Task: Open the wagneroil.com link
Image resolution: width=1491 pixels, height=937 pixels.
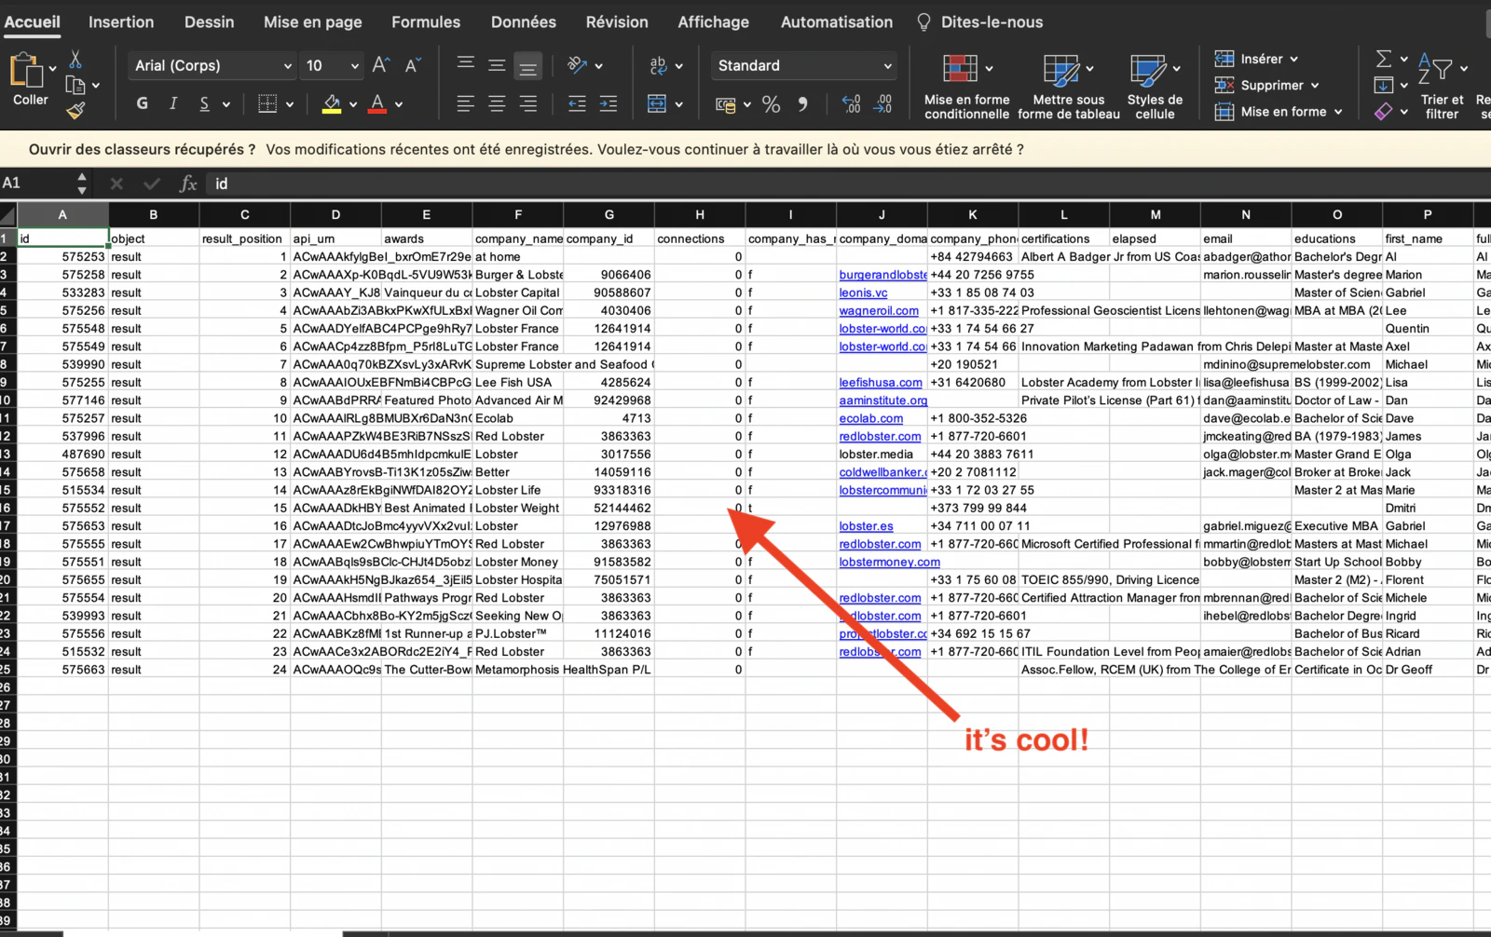Action: (879, 310)
